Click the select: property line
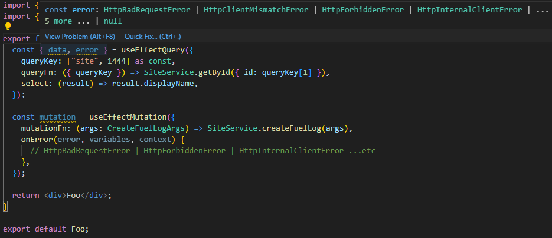Screen dimensions: 552x238 pos(109,84)
